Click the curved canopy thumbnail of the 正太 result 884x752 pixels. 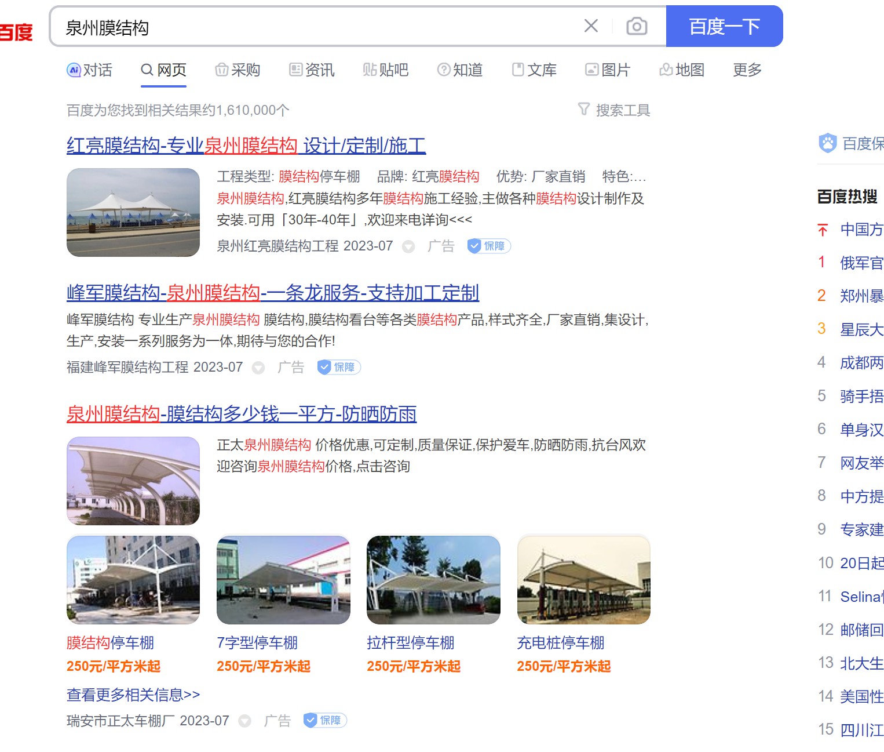tap(133, 481)
